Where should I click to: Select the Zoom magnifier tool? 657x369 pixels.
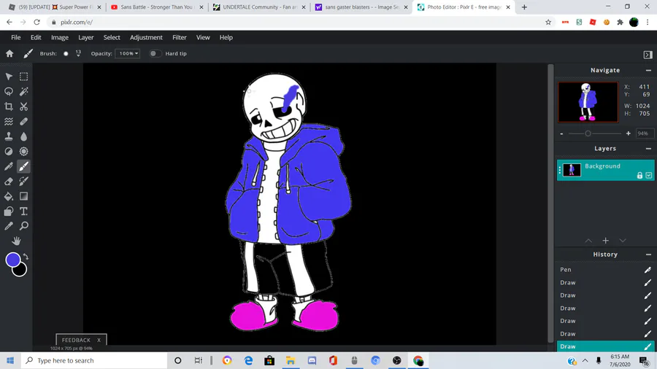(24, 226)
